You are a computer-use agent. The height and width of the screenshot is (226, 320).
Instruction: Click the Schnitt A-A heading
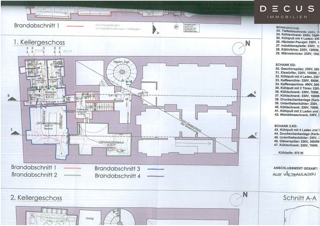[x=298, y=198]
